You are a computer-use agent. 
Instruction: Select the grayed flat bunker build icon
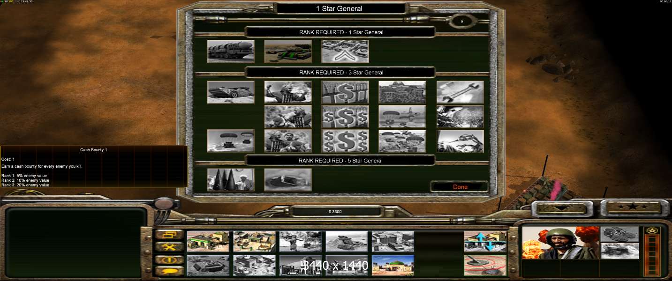click(208, 266)
